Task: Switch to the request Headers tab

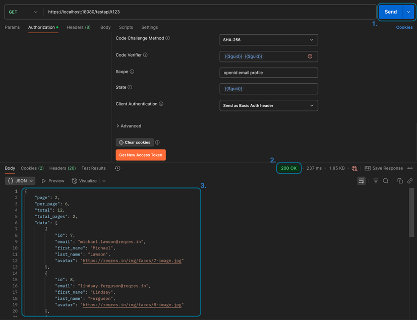Action: coord(78,27)
